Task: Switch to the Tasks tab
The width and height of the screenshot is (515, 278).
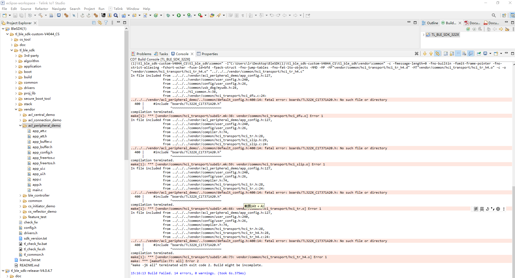Action: pyautogui.click(x=161, y=54)
